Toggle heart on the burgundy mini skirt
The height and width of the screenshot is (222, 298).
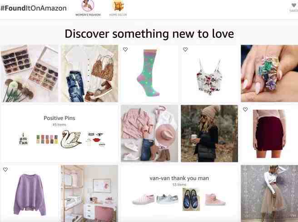pos(245,110)
